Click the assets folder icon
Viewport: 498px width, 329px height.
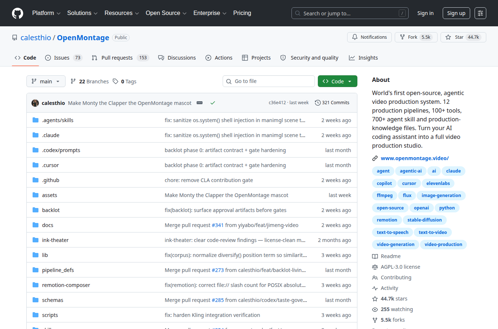pos(36,195)
